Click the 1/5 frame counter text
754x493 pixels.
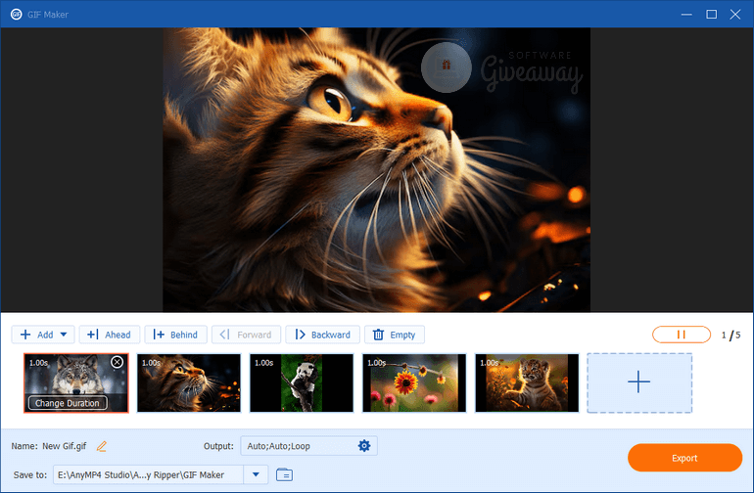[x=730, y=335]
